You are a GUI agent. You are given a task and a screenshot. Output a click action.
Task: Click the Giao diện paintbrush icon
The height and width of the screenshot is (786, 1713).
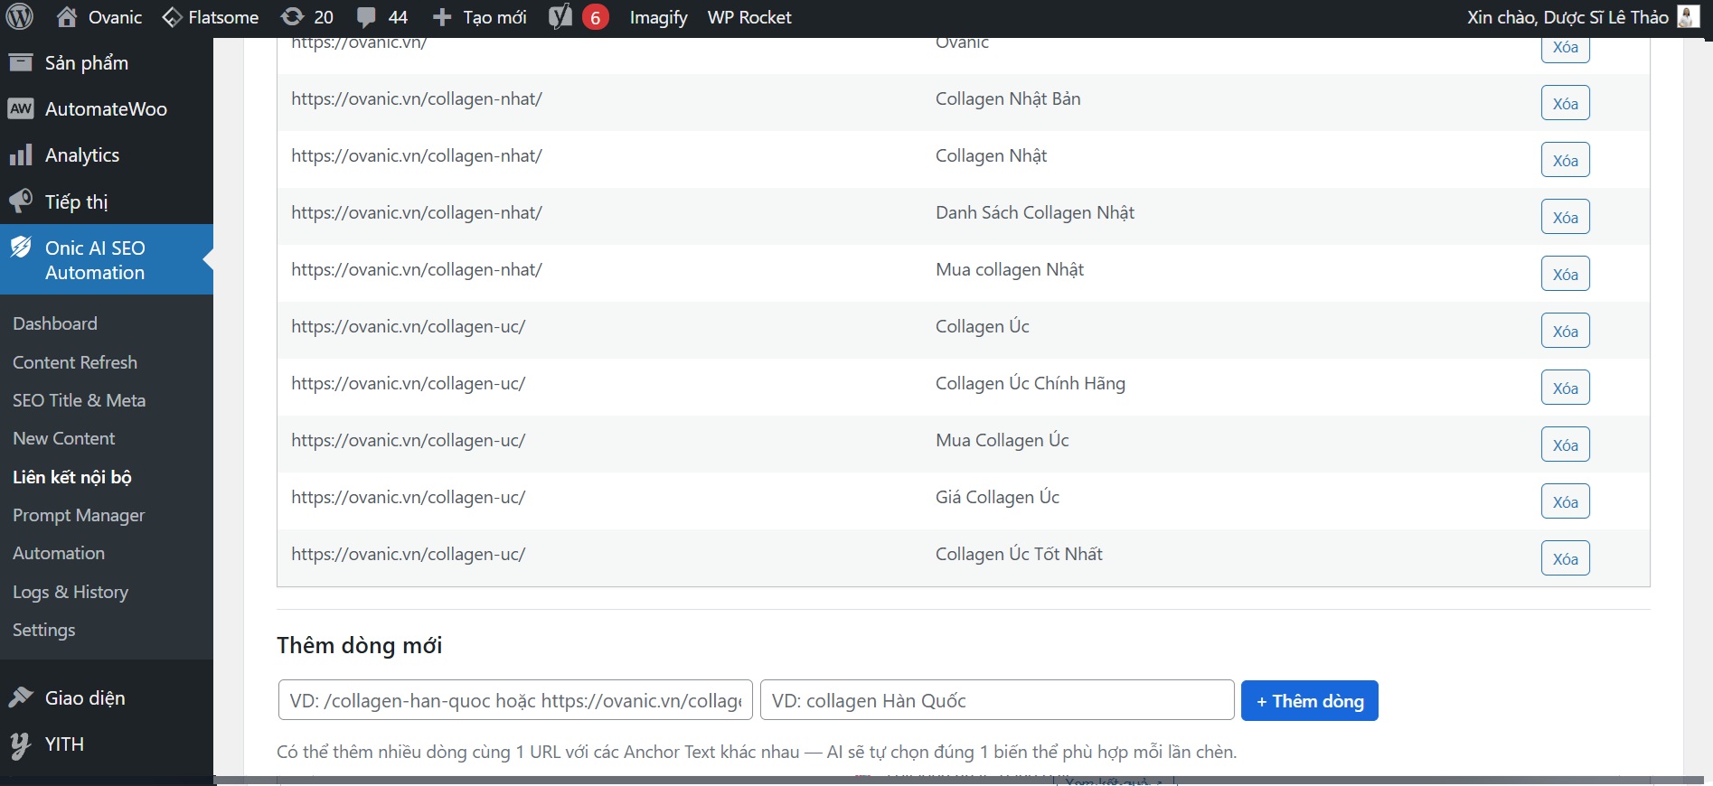tap(21, 697)
